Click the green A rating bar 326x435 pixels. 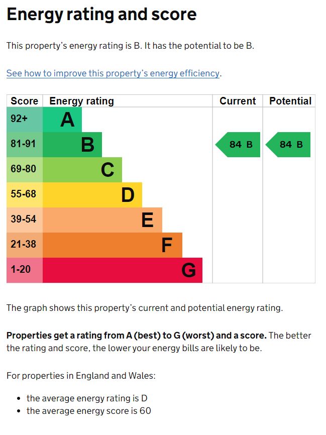click(x=62, y=120)
